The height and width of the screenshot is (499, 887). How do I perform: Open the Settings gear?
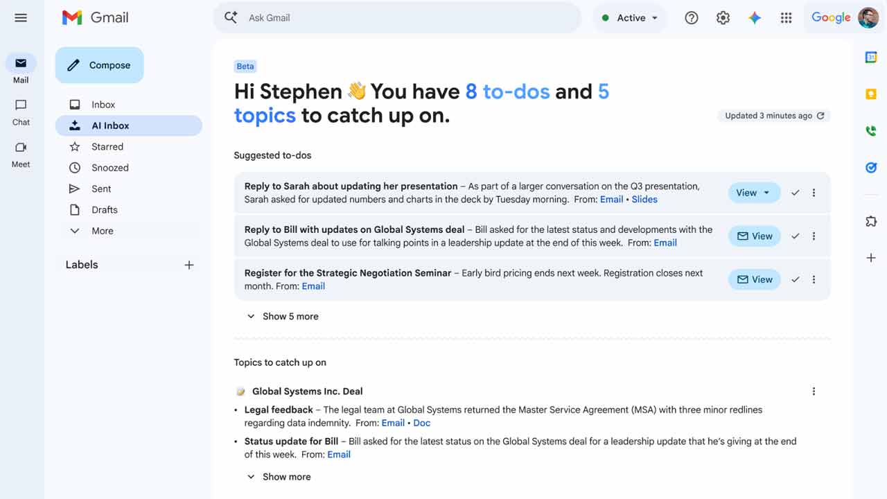point(723,18)
